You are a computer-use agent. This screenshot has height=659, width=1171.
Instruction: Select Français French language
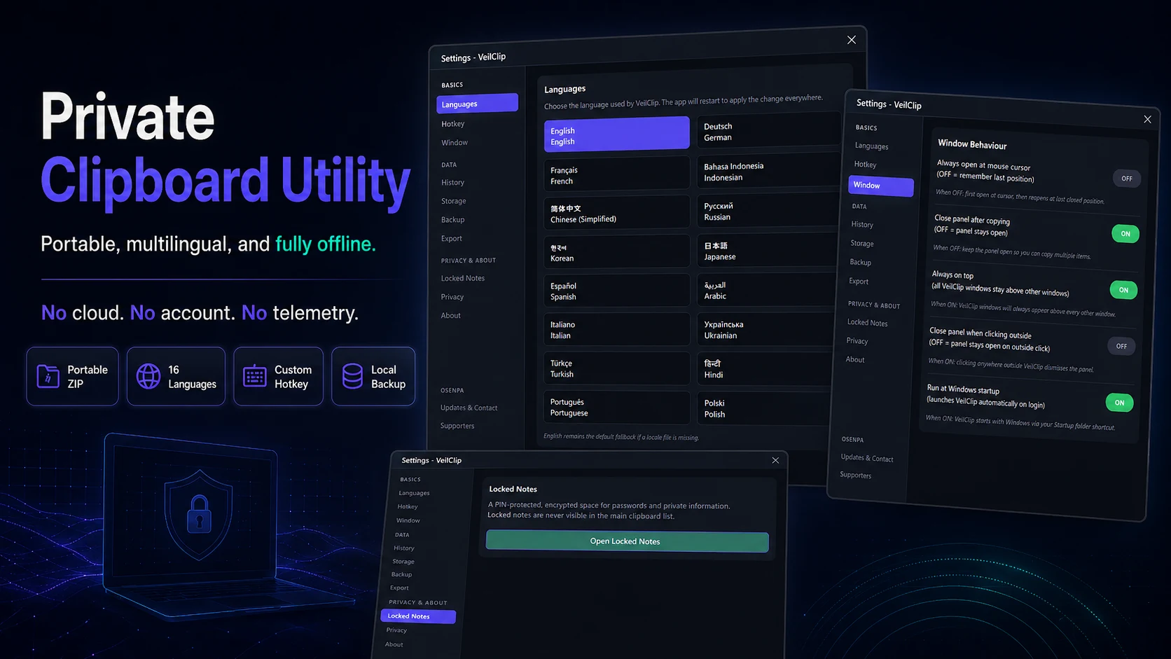[x=616, y=174]
